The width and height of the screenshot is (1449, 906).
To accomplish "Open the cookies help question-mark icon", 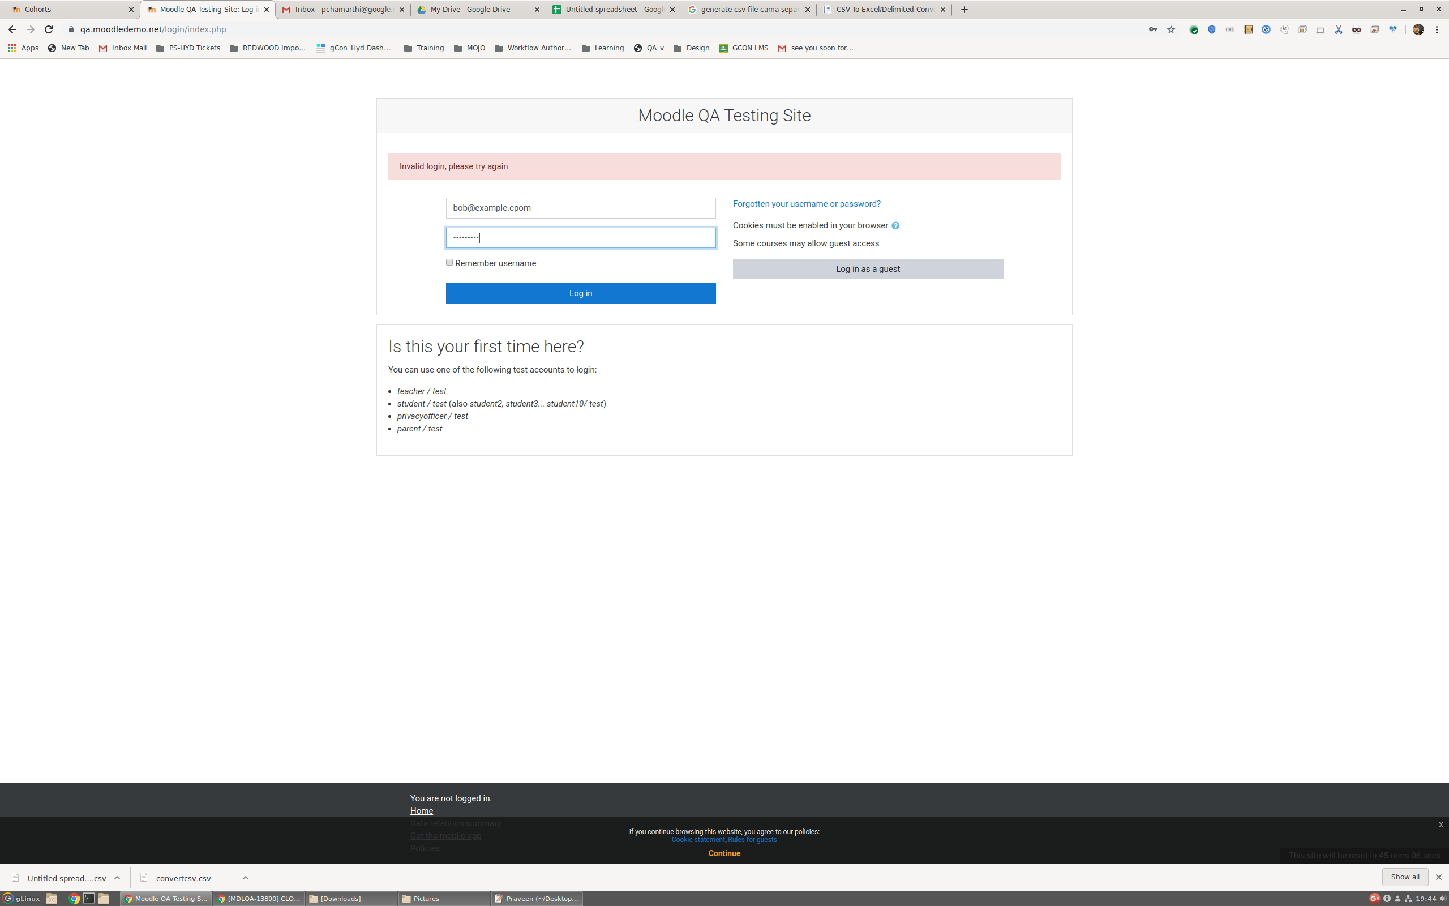I will click(x=895, y=226).
